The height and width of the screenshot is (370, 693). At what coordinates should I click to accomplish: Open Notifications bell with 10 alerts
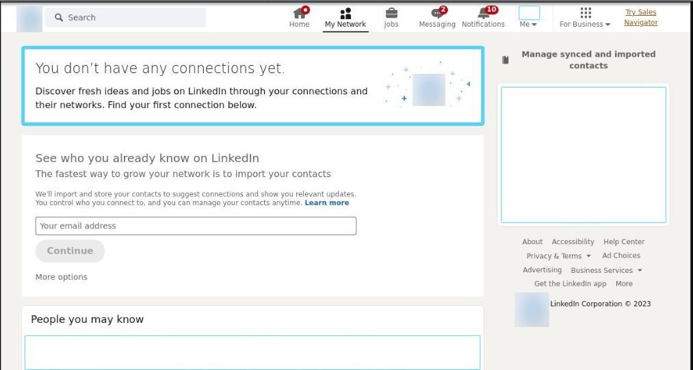[483, 18]
